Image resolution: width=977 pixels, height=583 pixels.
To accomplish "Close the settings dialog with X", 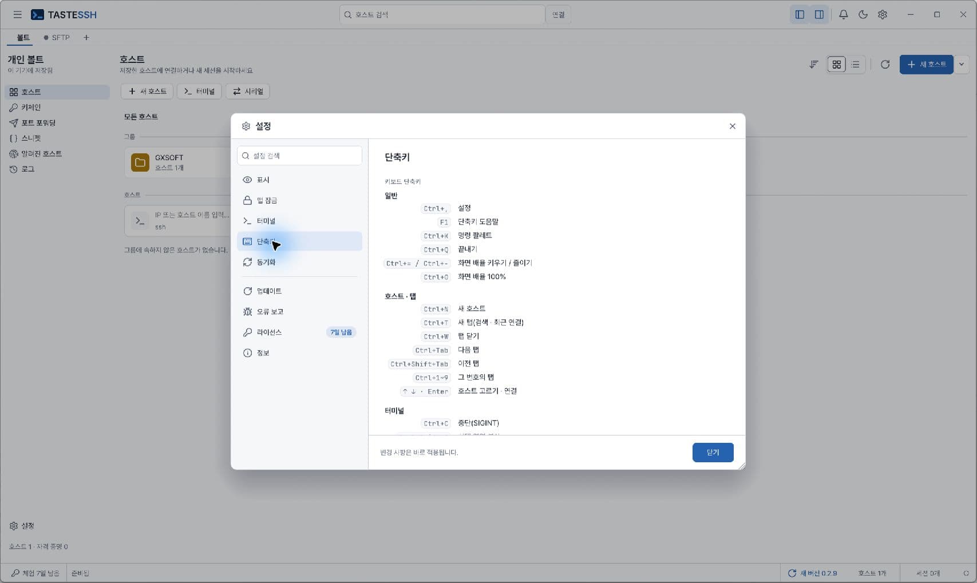I will tap(732, 126).
